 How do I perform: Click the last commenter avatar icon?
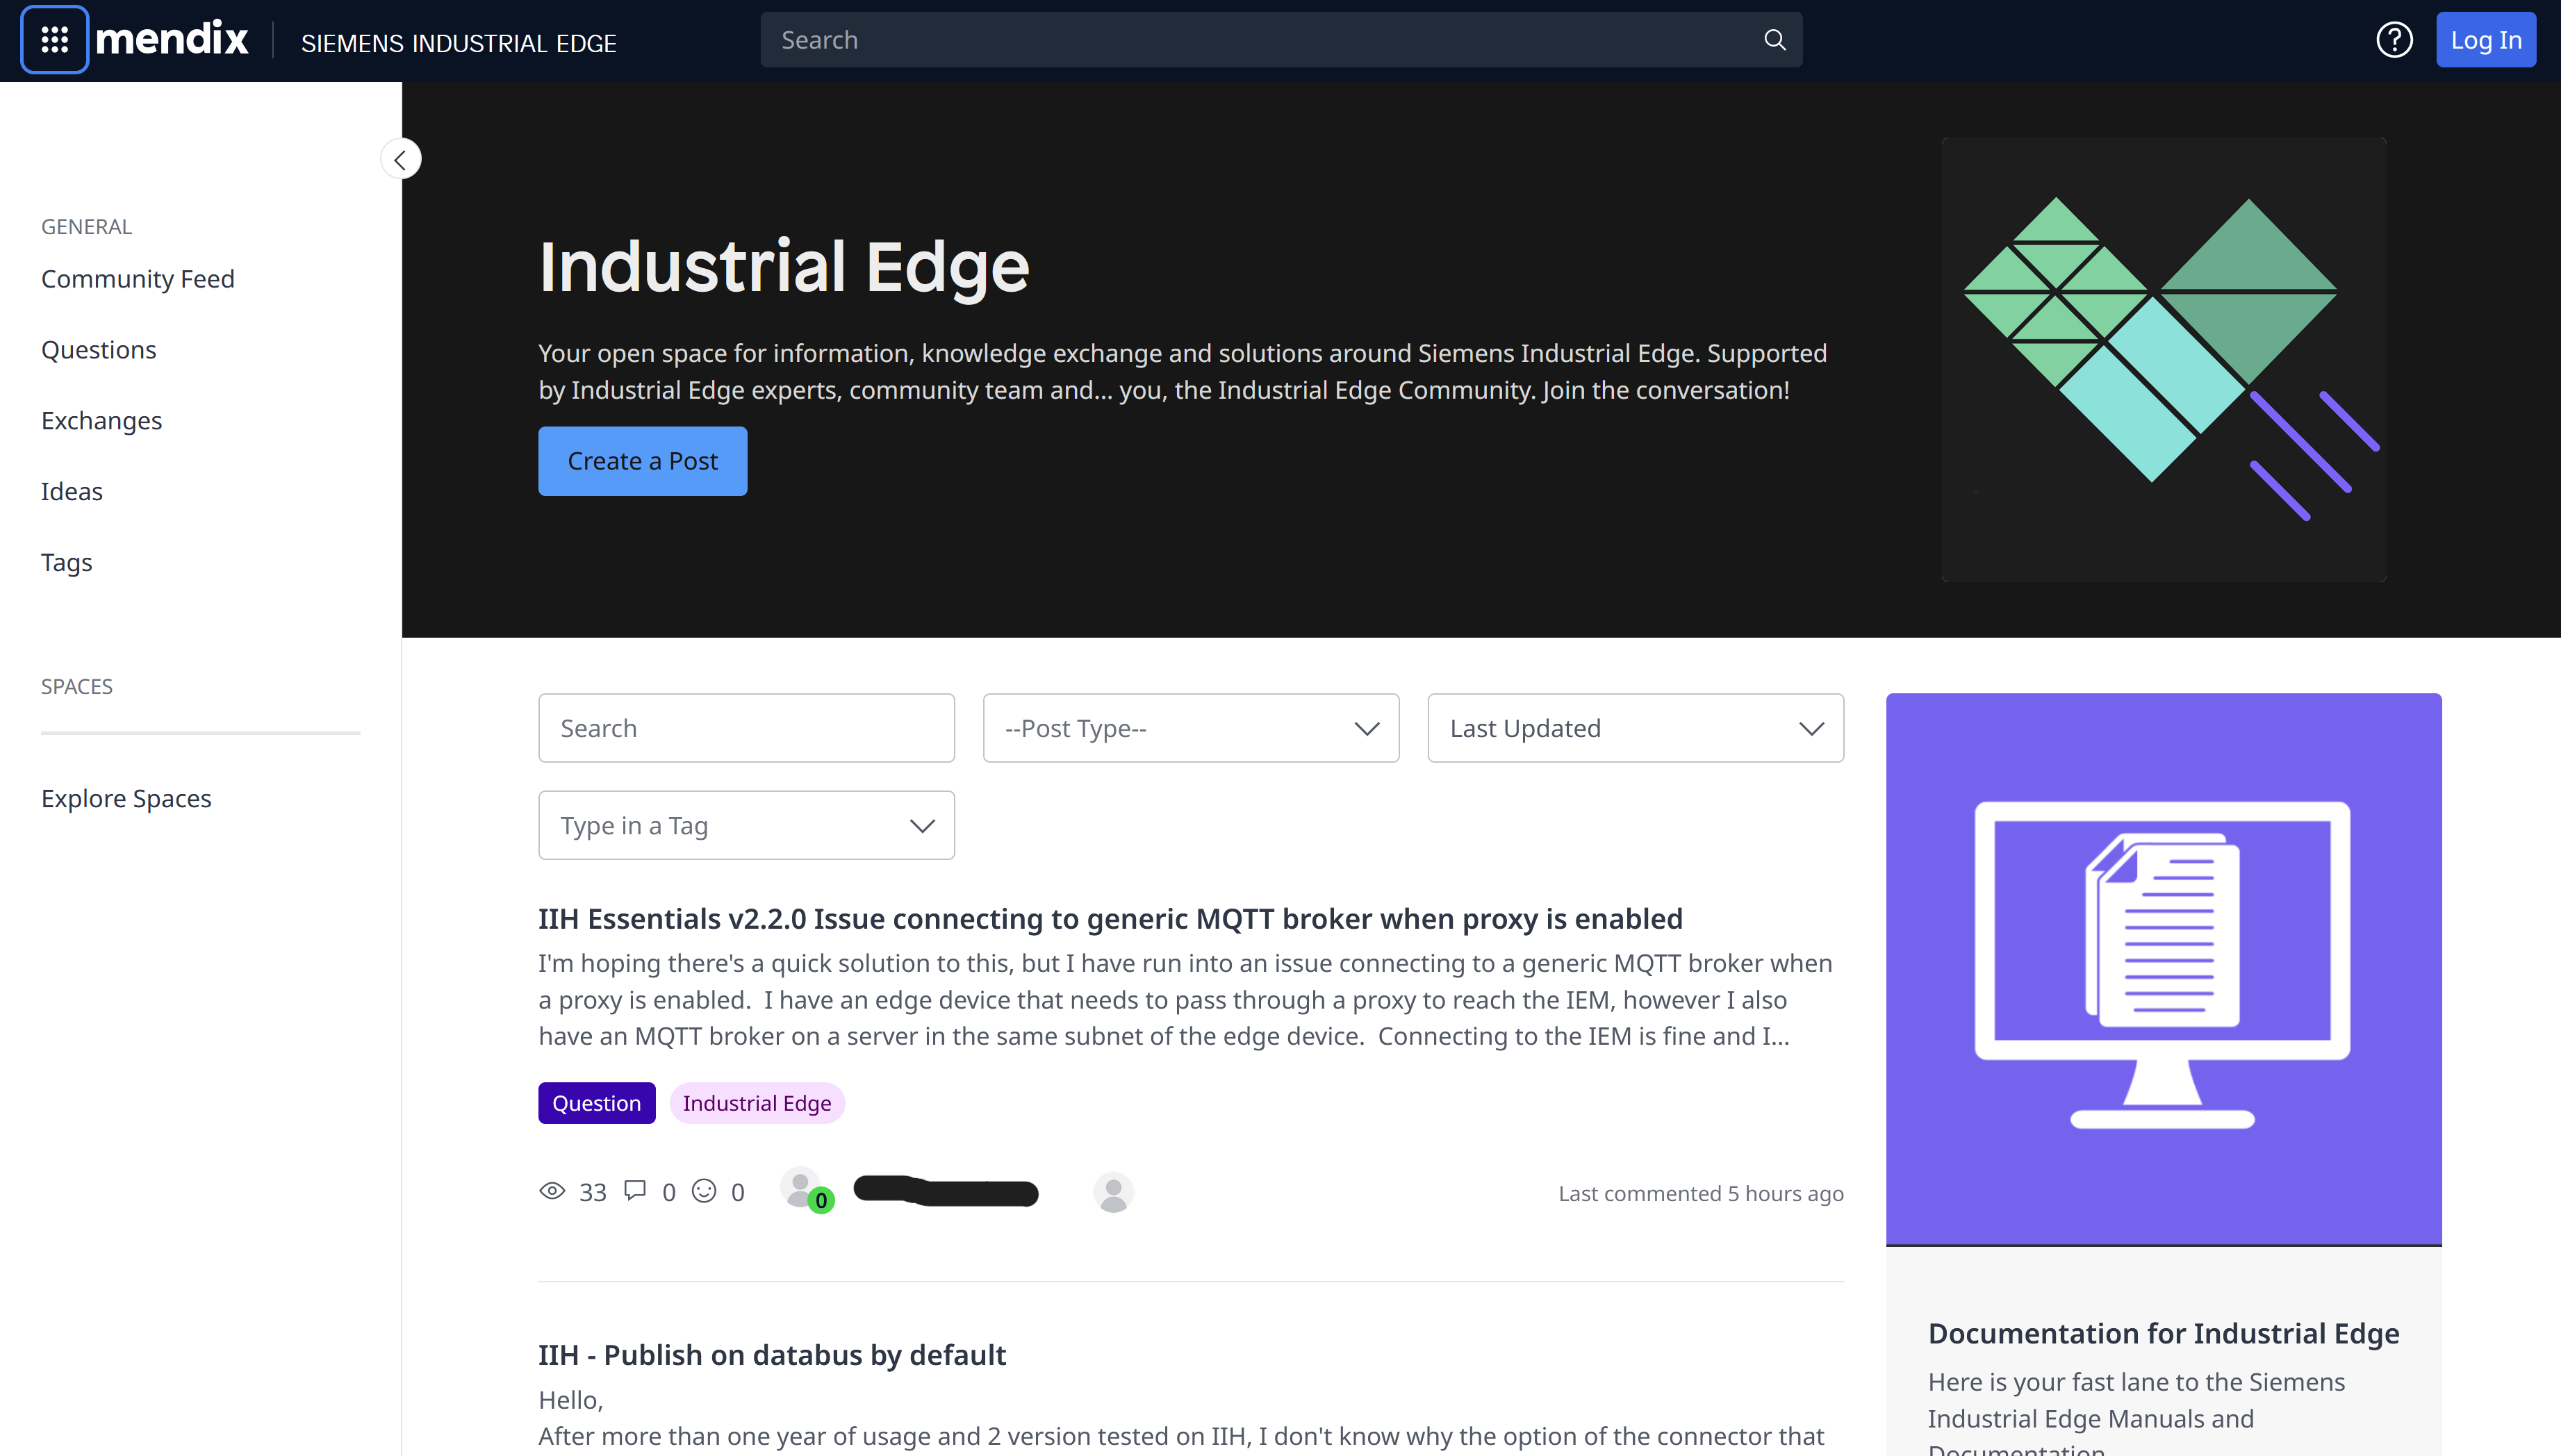pyautogui.click(x=1113, y=1192)
